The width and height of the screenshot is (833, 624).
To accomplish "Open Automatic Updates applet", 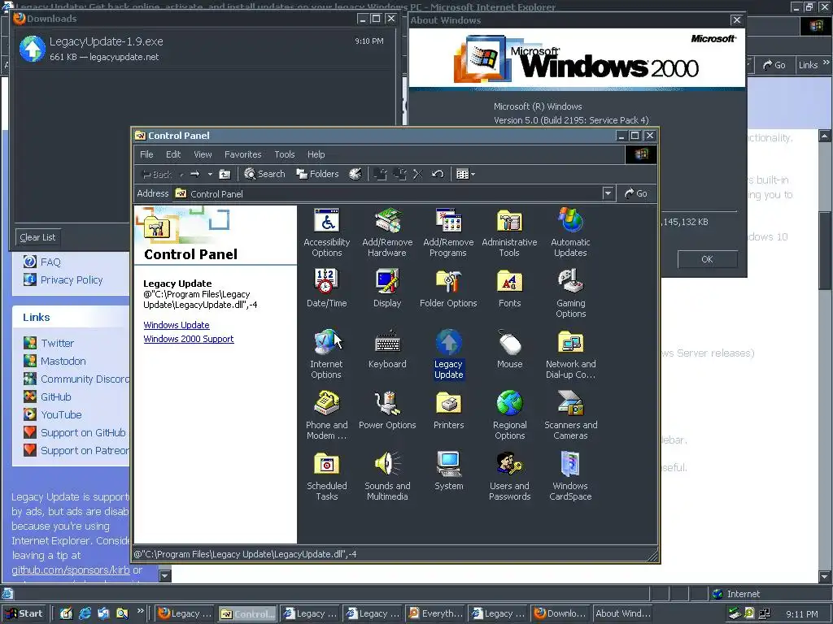I will coord(570,232).
